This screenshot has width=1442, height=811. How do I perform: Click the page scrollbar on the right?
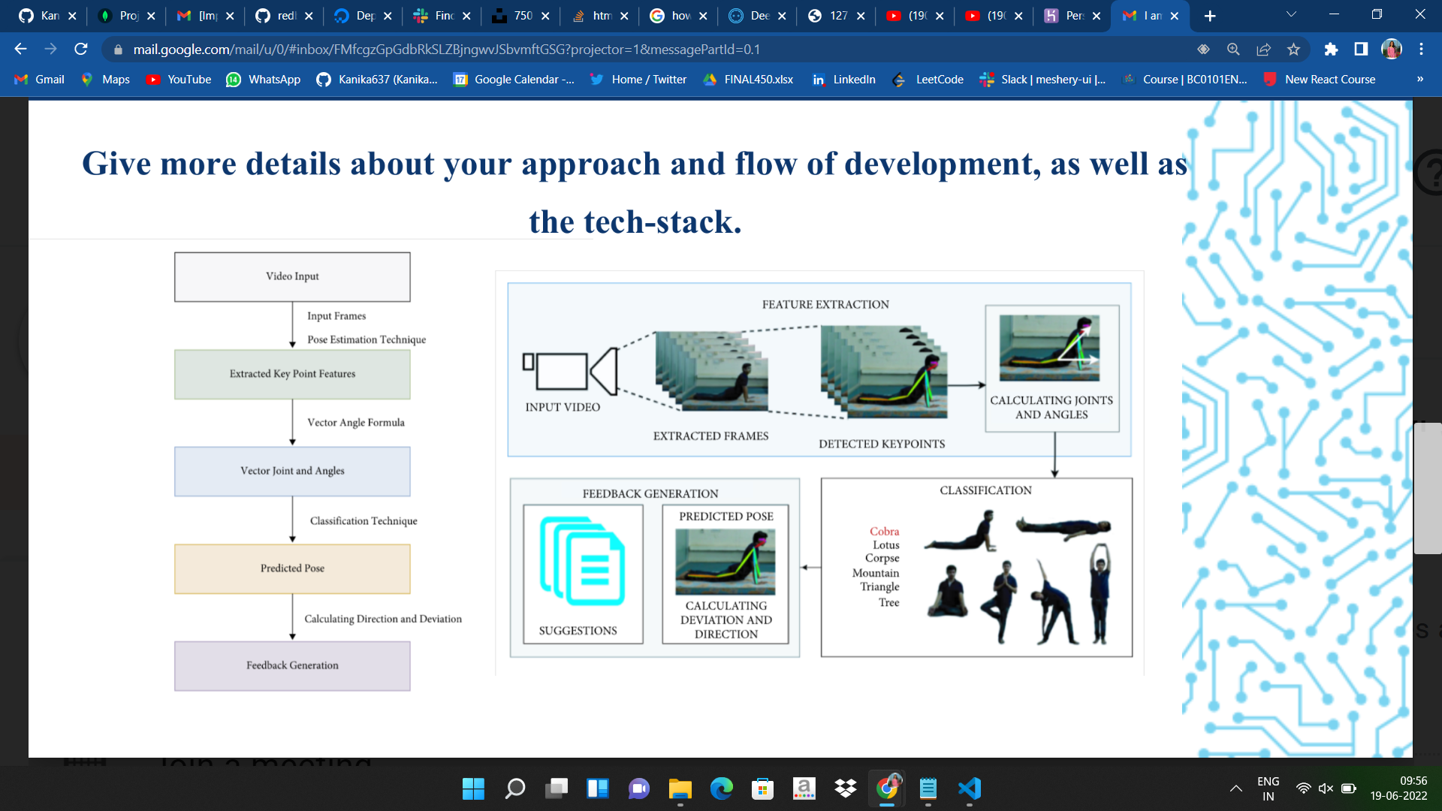point(1430,488)
